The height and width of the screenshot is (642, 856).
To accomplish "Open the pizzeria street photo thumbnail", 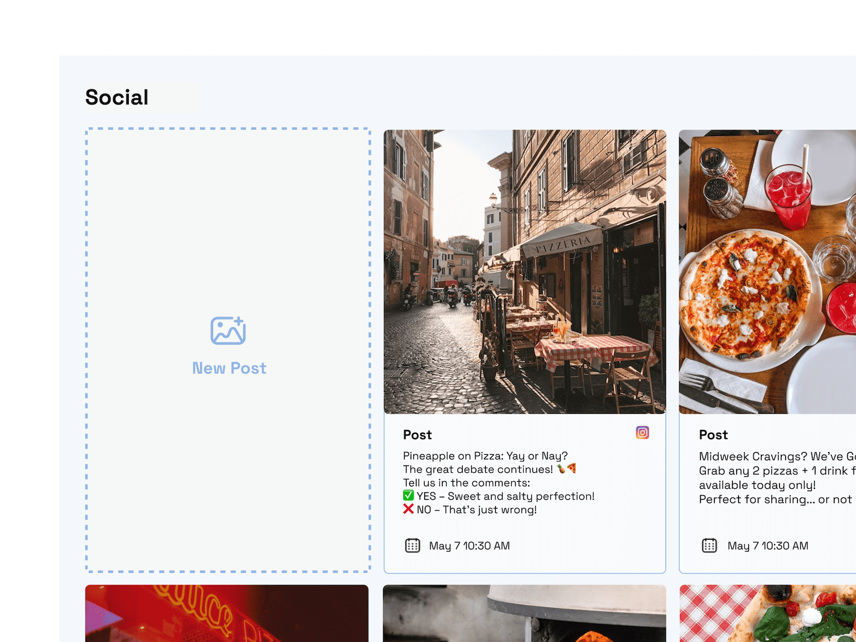I will [x=525, y=272].
